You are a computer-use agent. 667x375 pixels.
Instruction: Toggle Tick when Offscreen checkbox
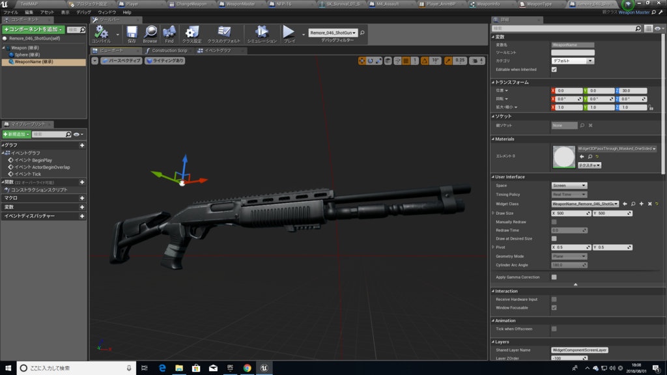click(554, 329)
